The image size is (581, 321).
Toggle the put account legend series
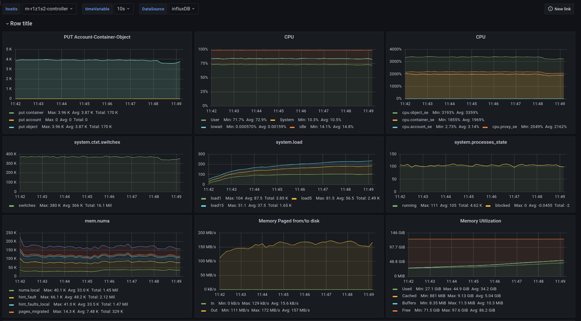[x=30, y=120]
